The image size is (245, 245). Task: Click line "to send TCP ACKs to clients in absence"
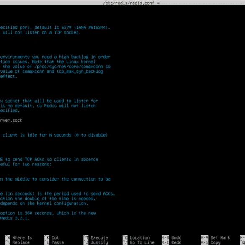(49, 160)
